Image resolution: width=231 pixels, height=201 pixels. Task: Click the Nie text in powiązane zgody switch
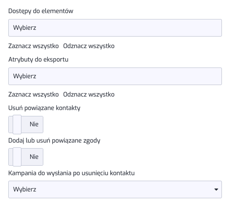[x=34, y=157]
